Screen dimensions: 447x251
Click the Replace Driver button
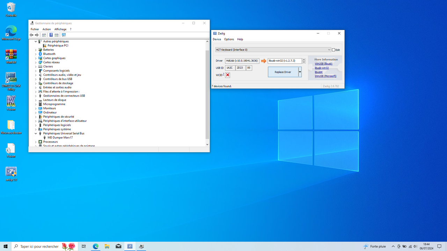[x=283, y=72]
